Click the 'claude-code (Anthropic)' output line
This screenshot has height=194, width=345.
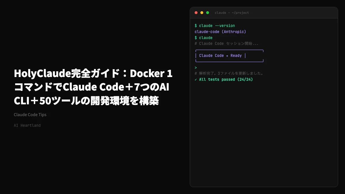point(220,32)
